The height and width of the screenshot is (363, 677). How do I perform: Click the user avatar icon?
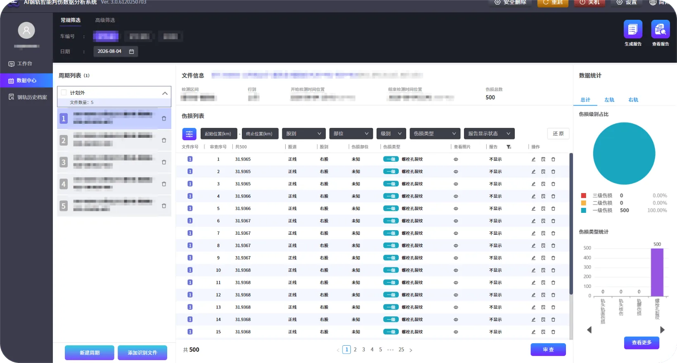point(26,30)
